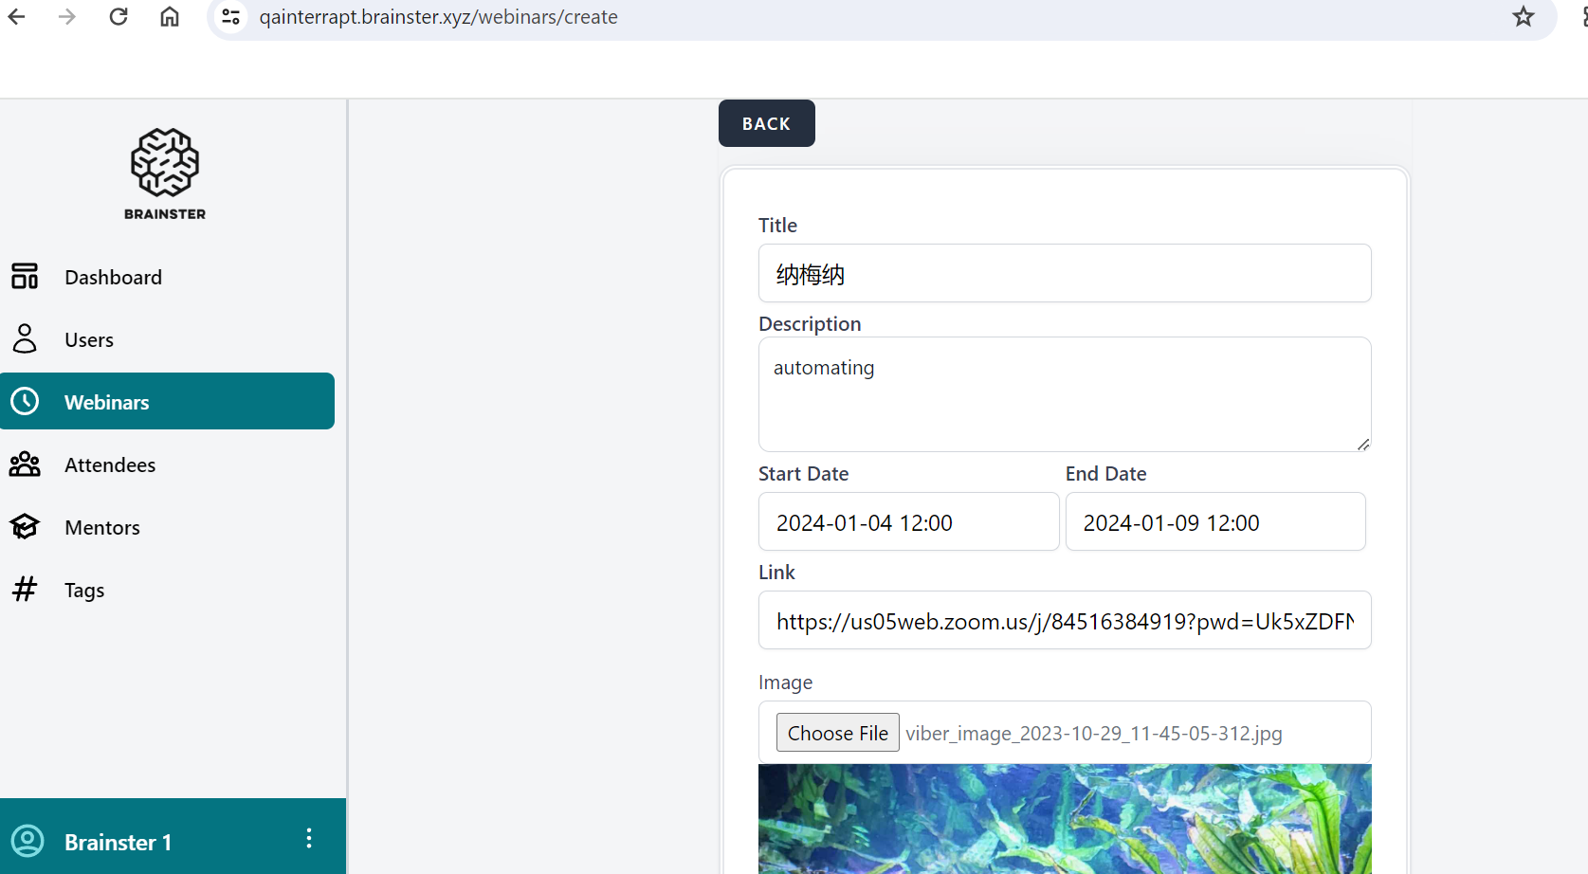
Task: Click the Mentors graduation cap icon
Action: pyautogui.click(x=25, y=527)
